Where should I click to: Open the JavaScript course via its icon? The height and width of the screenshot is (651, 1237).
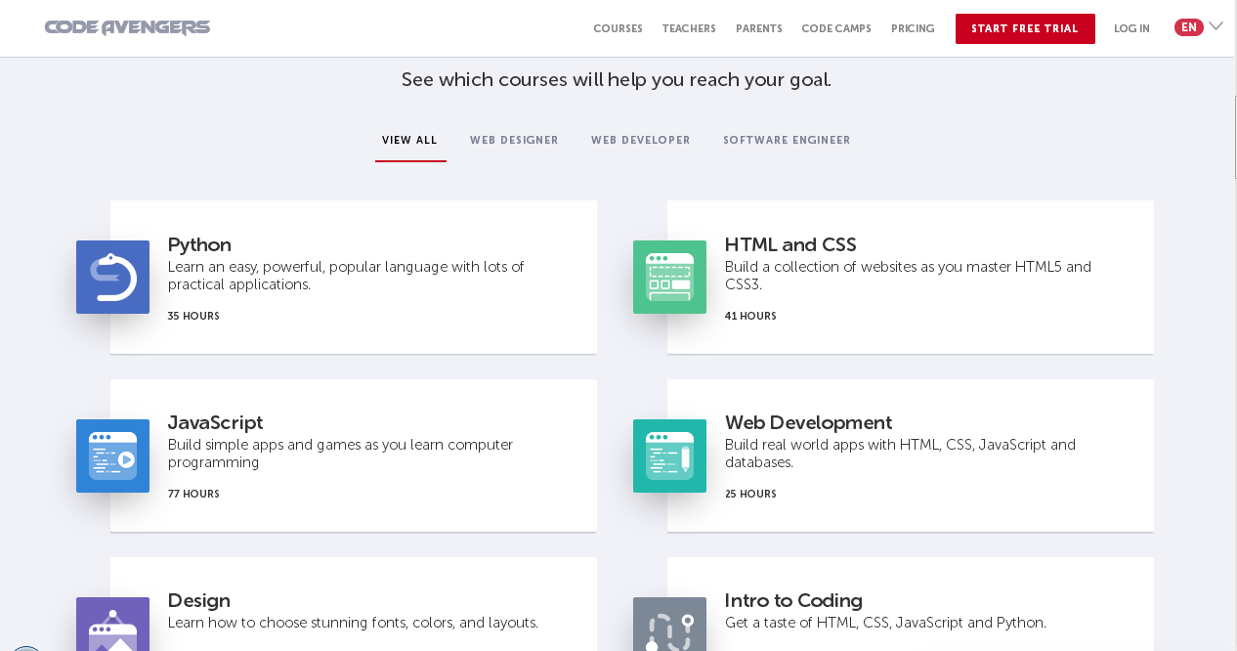coord(112,456)
